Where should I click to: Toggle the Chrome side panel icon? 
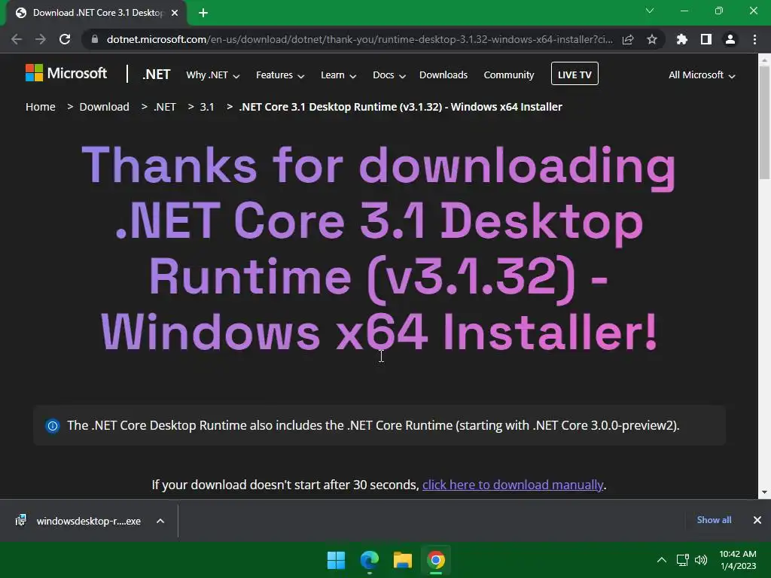706,39
